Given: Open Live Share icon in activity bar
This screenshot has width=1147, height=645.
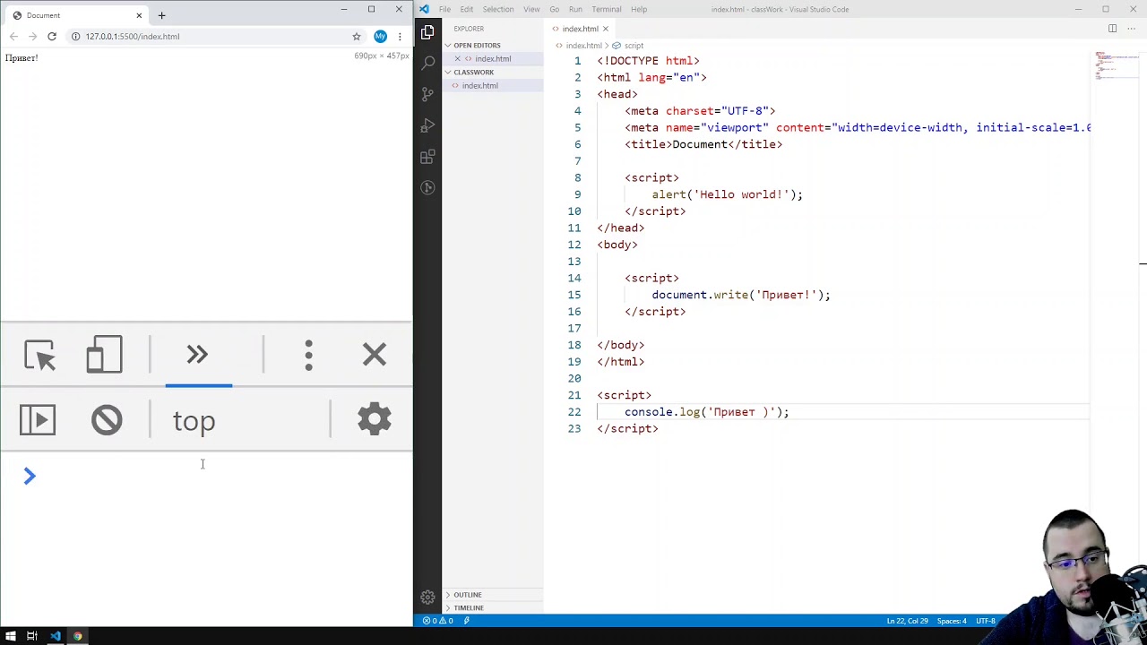Looking at the screenshot, I should (x=427, y=187).
